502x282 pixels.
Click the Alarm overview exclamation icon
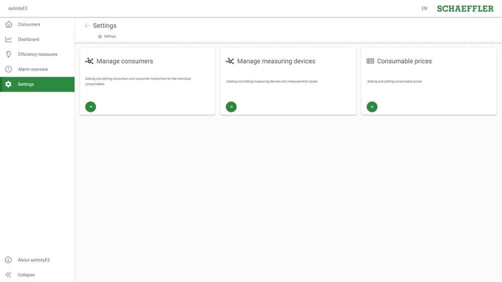pos(9,70)
